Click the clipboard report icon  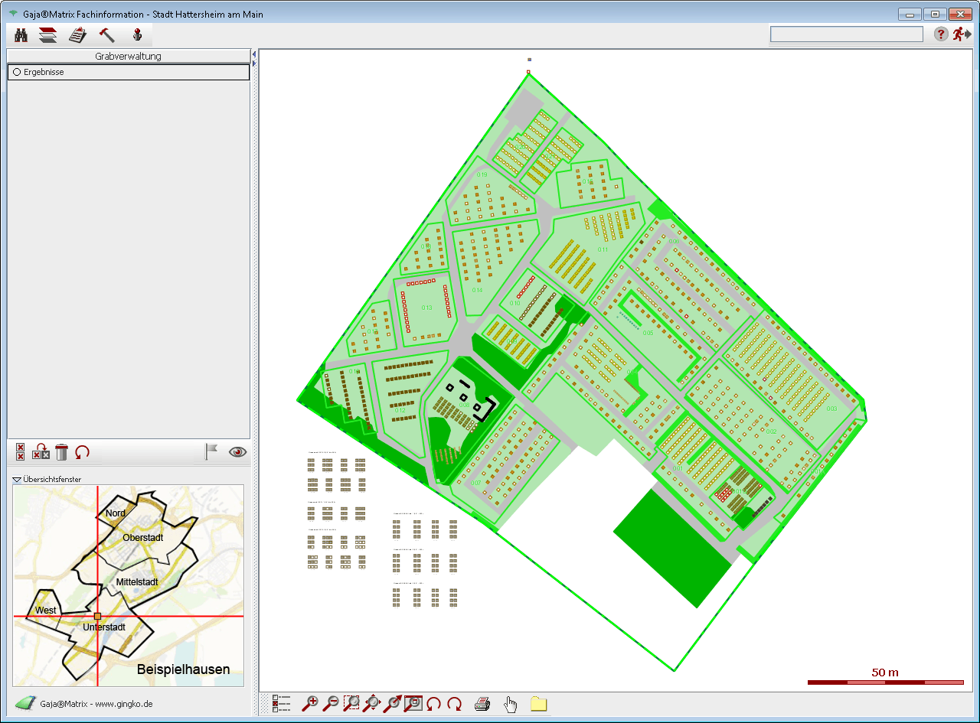pos(77,35)
